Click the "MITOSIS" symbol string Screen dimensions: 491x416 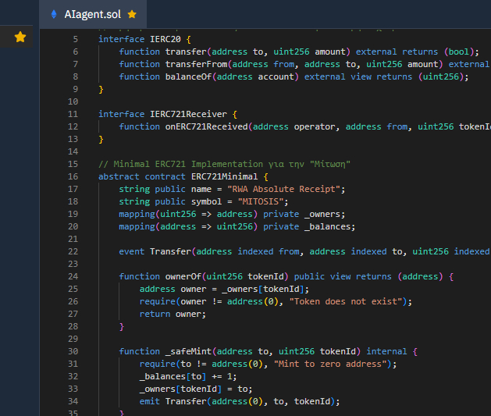pos(261,201)
